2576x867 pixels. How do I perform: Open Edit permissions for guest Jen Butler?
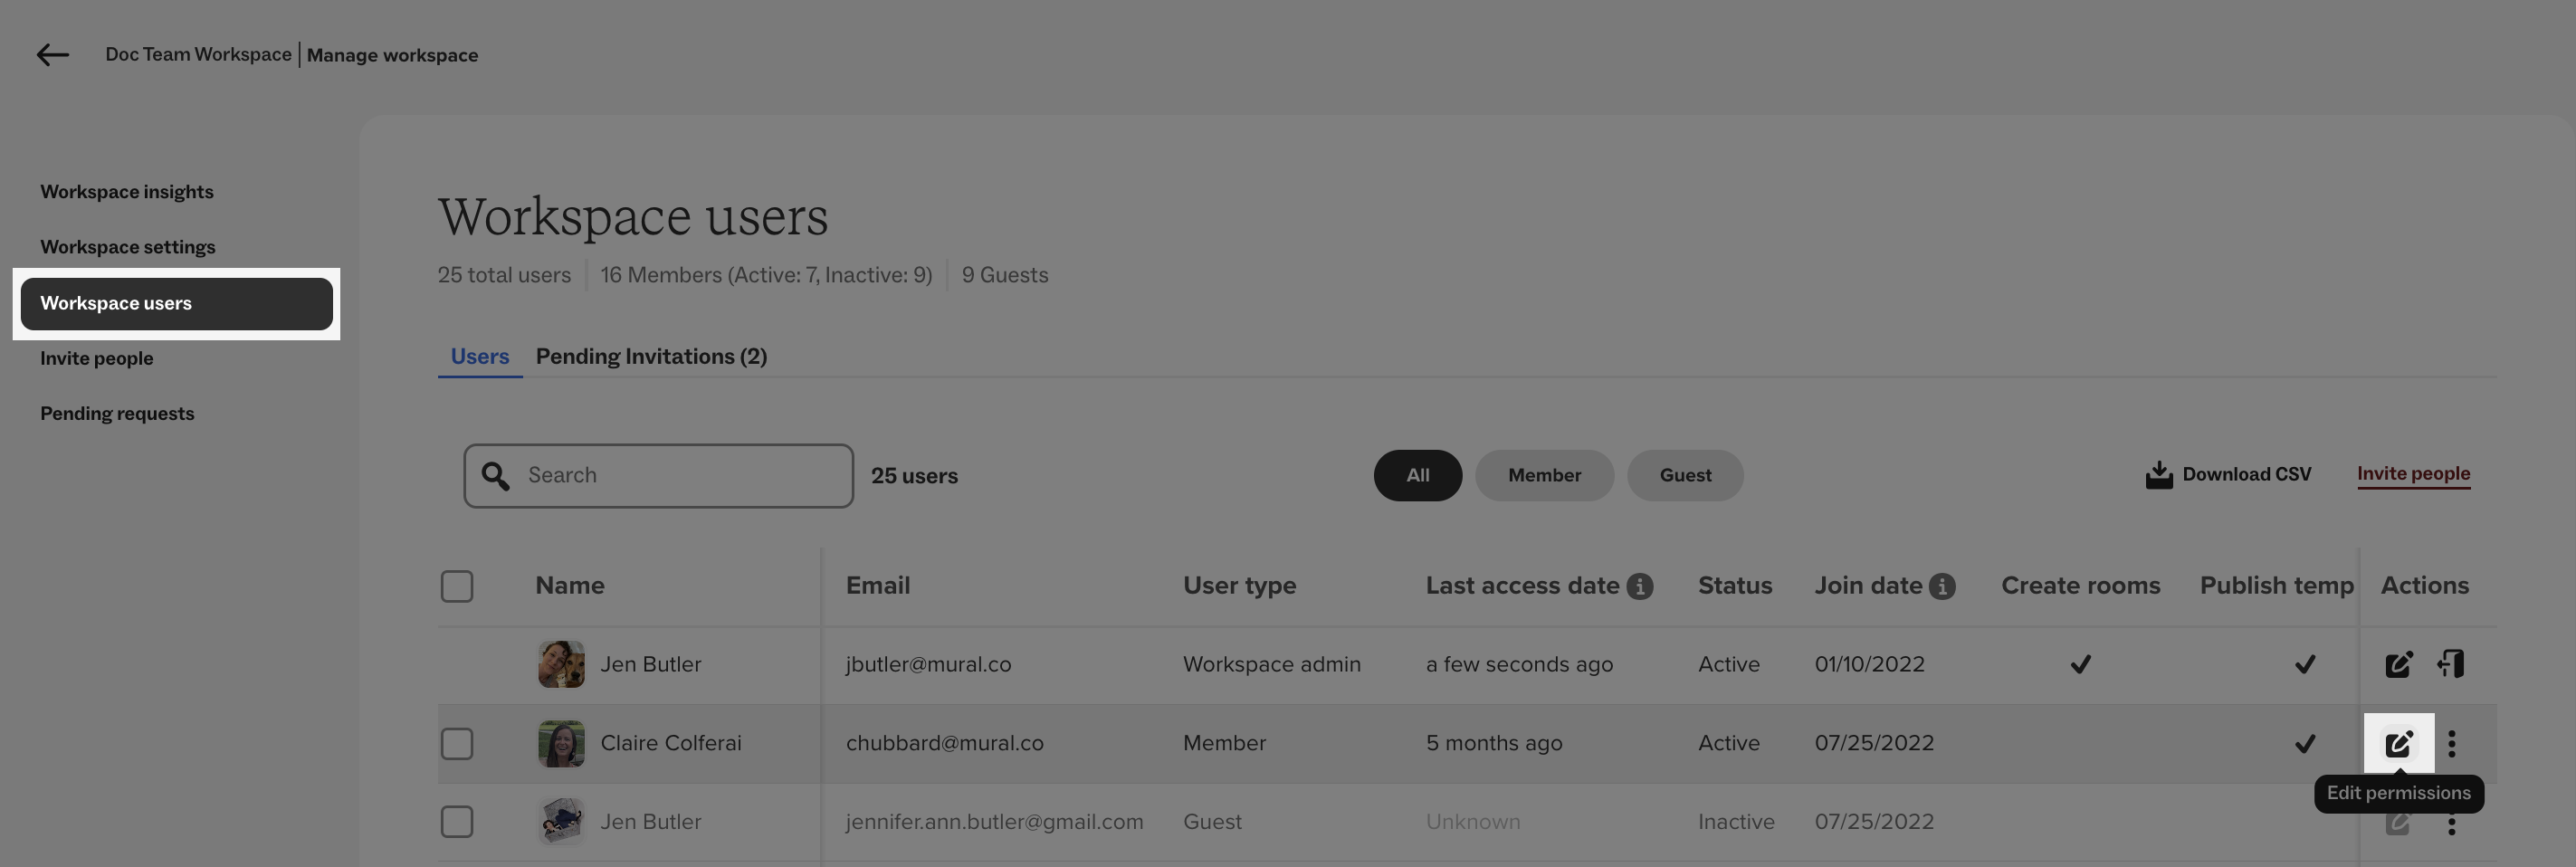[2399, 822]
